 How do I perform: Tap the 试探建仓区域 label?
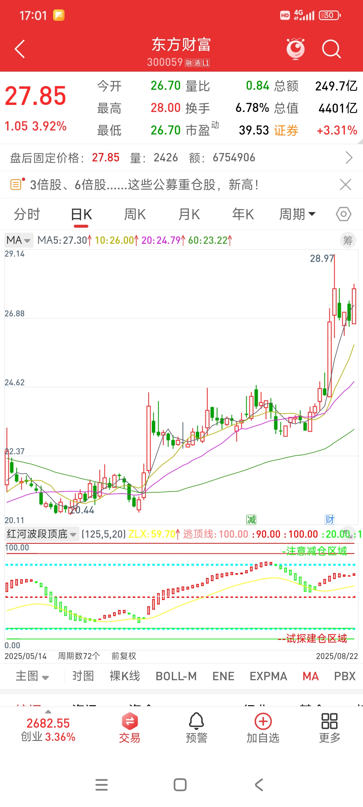pyautogui.click(x=313, y=638)
